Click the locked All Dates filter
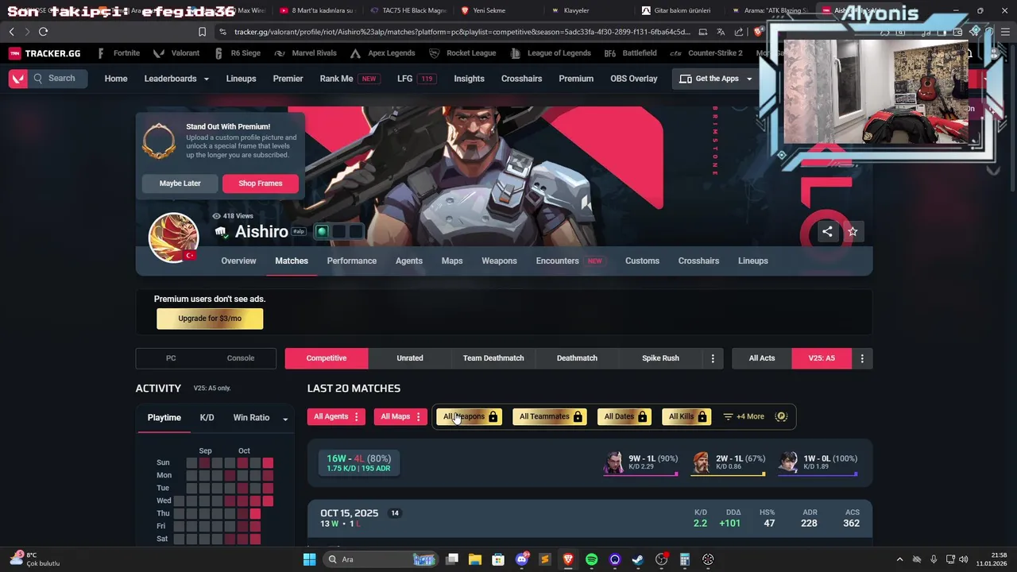 tap(625, 417)
